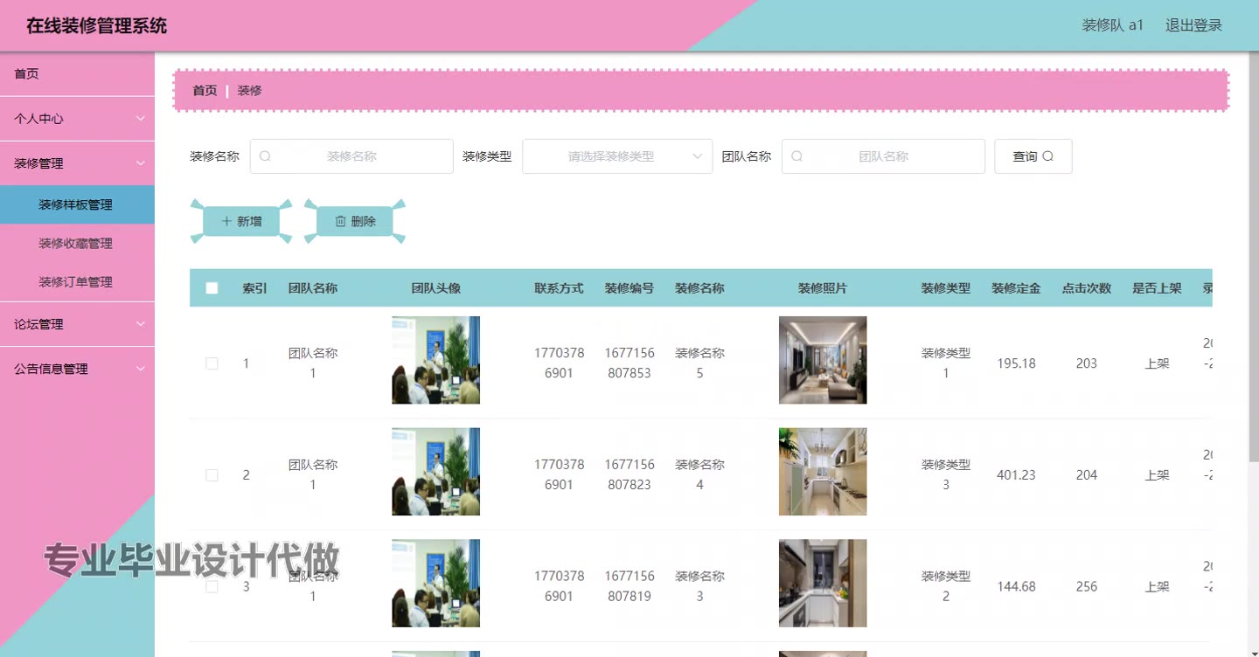The image size is (1259, 657).
Task: Click the deposit value 401.23
Action: [1016, 475]
